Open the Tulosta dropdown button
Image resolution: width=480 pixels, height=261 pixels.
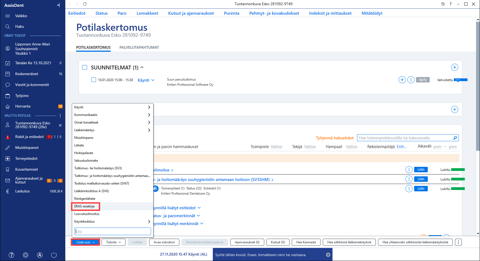[x=113, y=242]
